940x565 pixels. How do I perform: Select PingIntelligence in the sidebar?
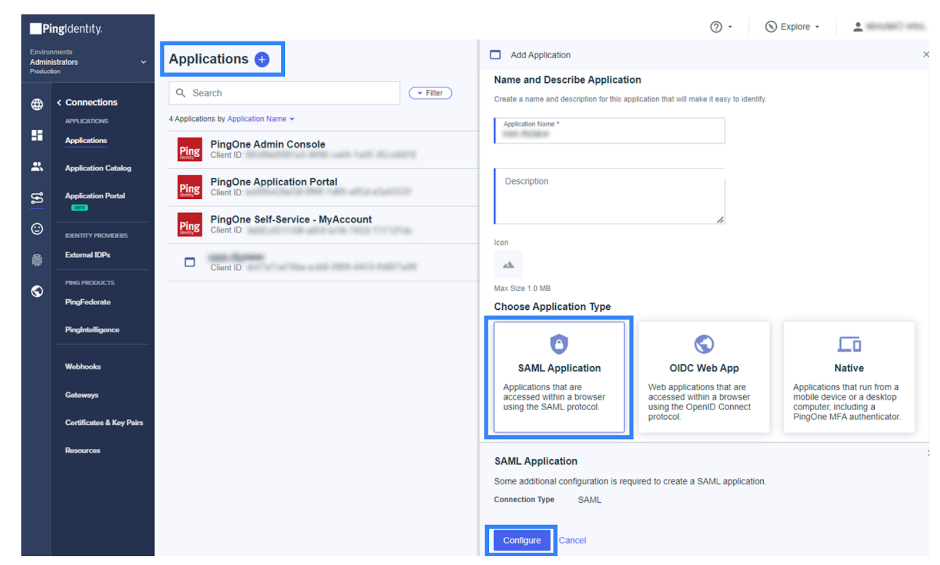(x=92, y=330)
